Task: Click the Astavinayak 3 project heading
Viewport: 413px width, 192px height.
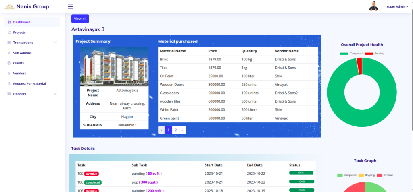Action: [x=88, y=29]
